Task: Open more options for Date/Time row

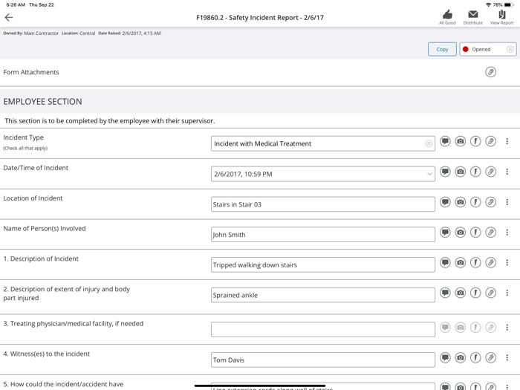Action: point(507,172)
